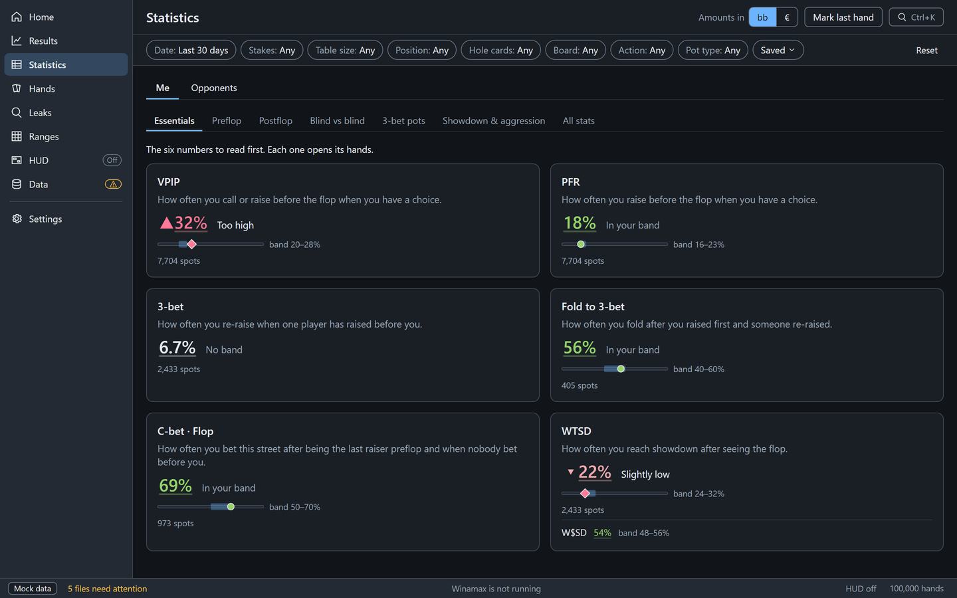Open hands for WTSD 22%

pyautogui.click(x=595, y=472)
